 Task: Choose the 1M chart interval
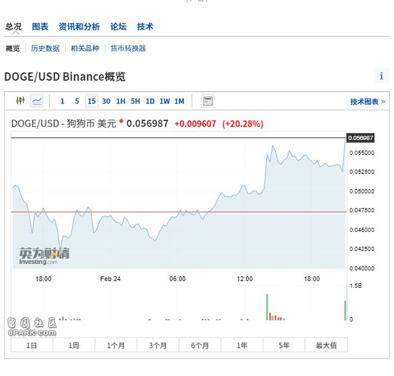pyautogui.click(x=179, y=101)
